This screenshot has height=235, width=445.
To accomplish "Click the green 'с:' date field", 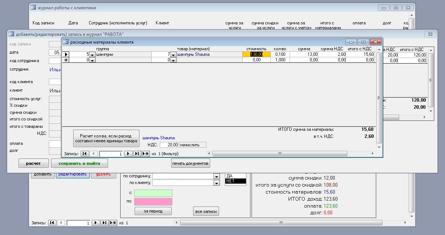I will [153, 193].
